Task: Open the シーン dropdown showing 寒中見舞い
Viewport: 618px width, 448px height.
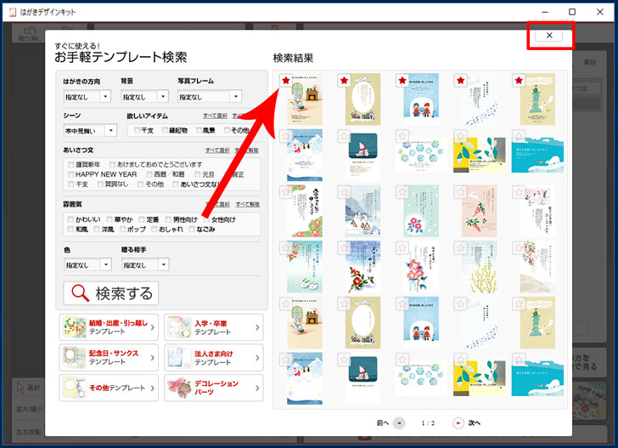Action: pos(90,131)
